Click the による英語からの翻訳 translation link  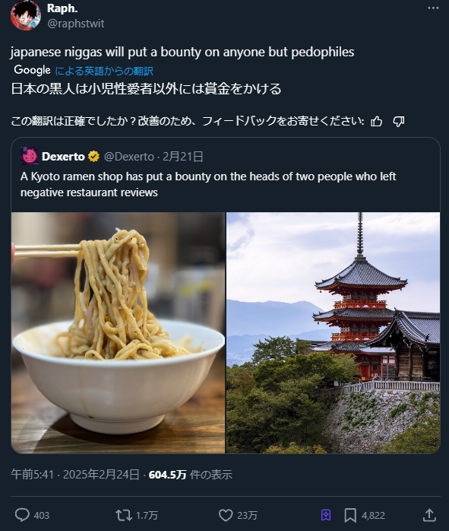click(x=104, y=71)
